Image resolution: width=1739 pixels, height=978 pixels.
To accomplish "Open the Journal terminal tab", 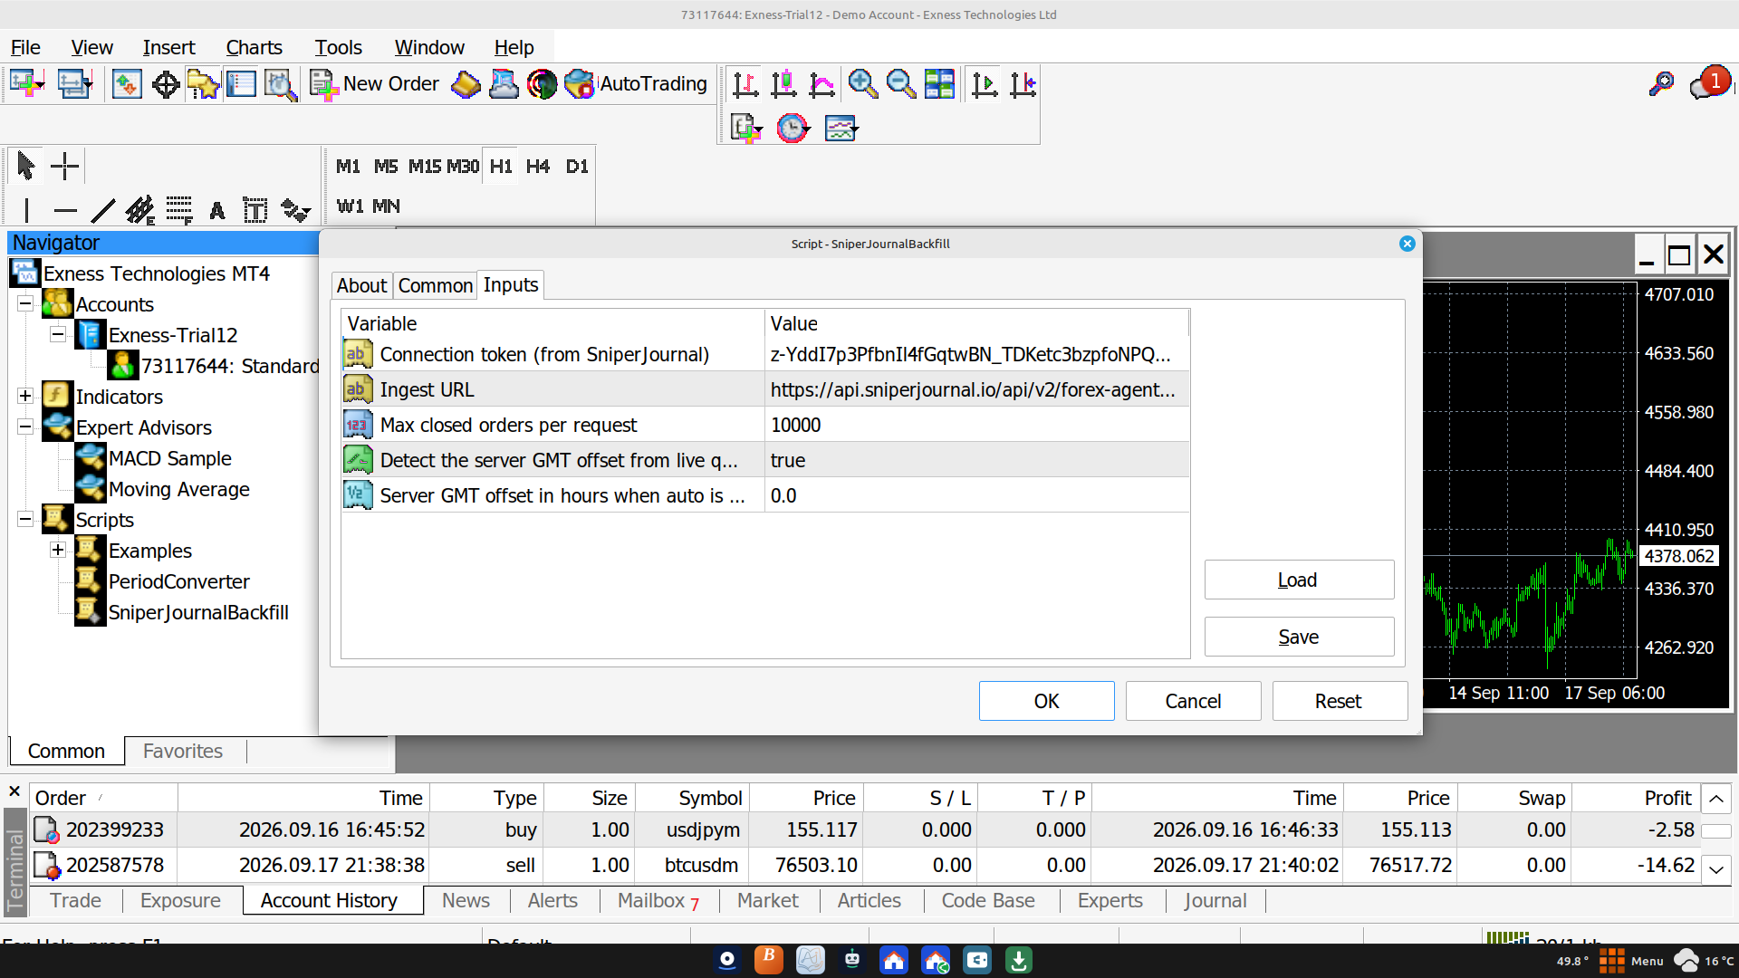I will tap(1215, 900).
